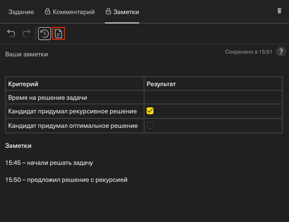Click the result cell for Время на решение задачи
The height and width of the screenshot is (222, 289).
213,97
